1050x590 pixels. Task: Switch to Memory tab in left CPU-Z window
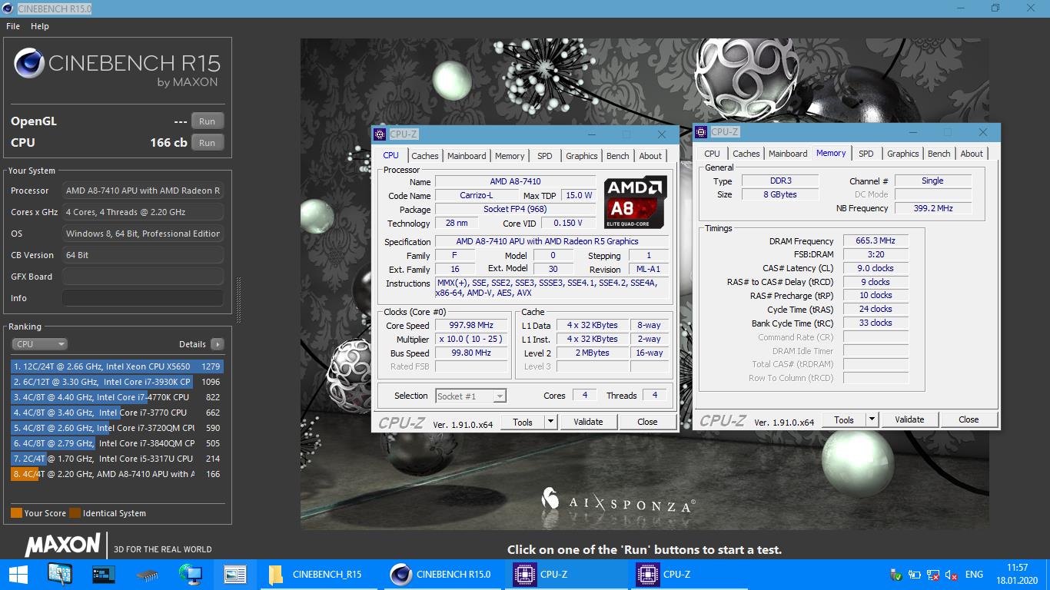click(510, 156)
